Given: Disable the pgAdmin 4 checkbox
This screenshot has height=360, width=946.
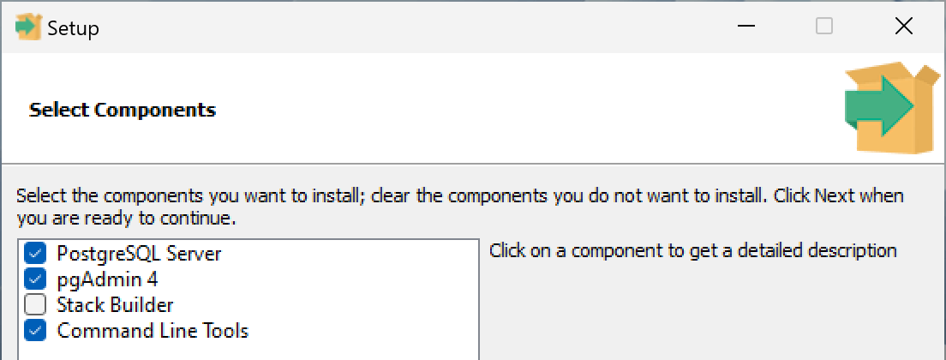Looking at the screenshot, I should [35, 279].
